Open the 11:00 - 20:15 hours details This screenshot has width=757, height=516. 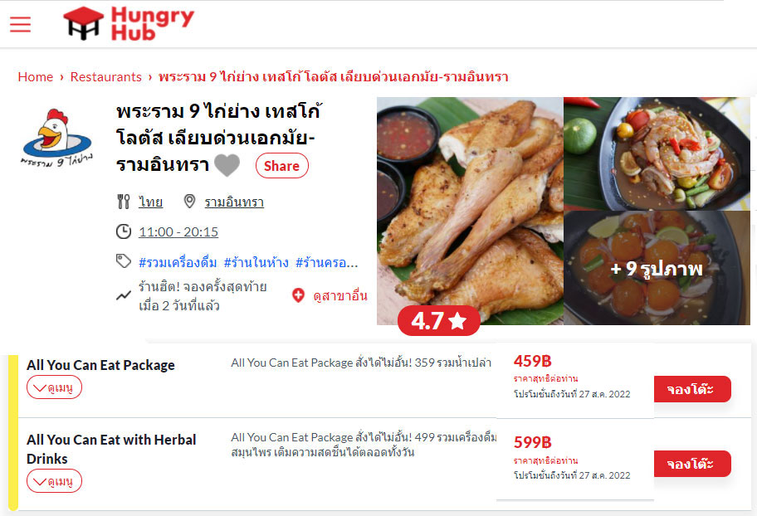click(178, 232)
